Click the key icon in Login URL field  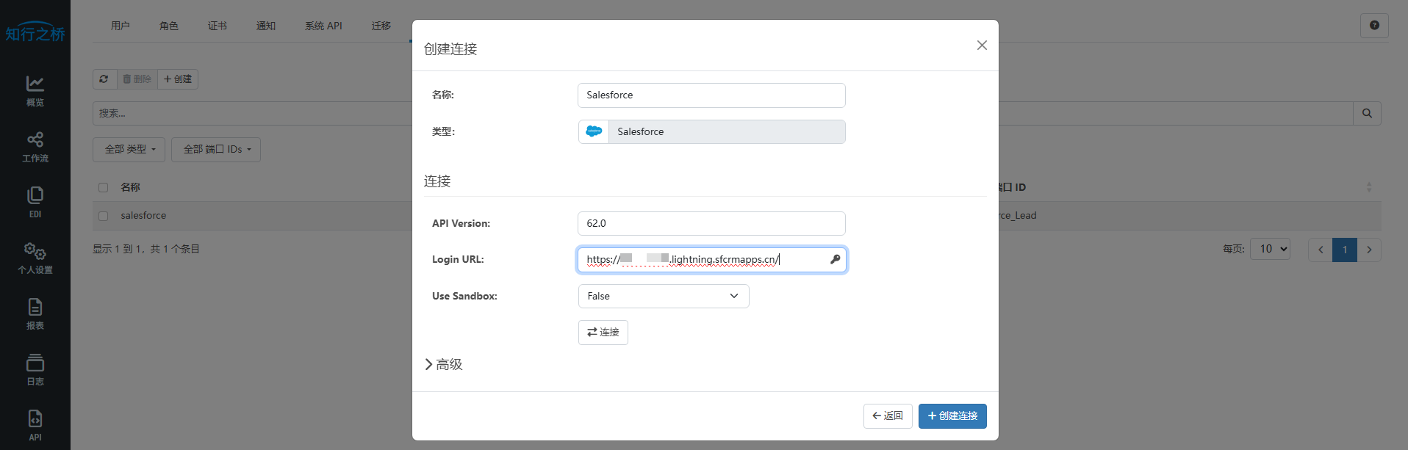[x=835, y=260]
